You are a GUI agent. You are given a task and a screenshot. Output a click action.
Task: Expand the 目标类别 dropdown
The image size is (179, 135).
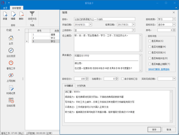coord(173,19)
